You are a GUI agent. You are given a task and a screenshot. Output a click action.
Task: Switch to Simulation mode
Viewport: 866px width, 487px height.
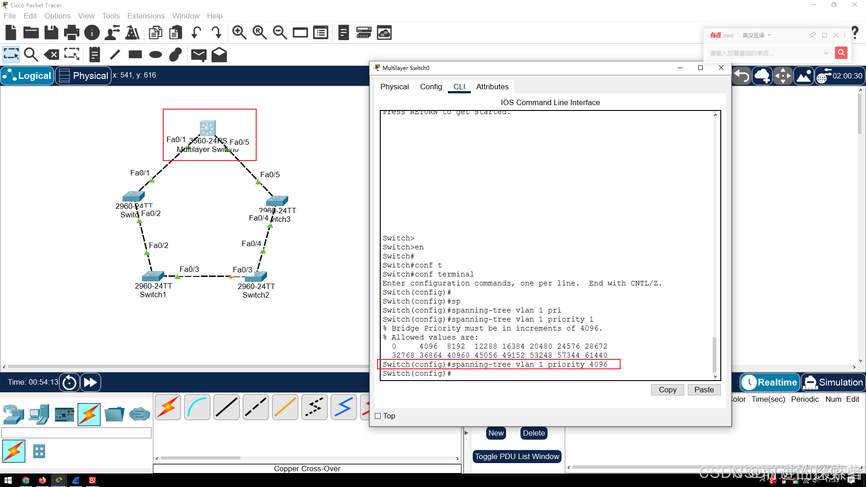(834, 382)
